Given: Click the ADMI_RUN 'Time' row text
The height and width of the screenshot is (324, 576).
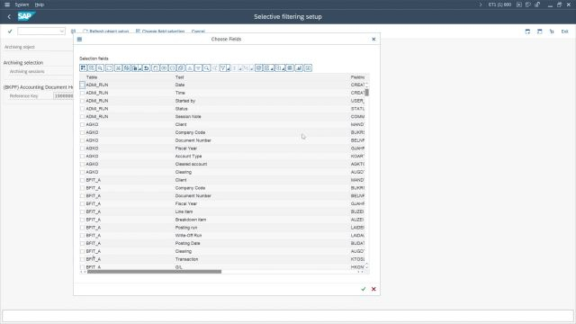Looking at the screenshot, I should (x=180, y=93).
